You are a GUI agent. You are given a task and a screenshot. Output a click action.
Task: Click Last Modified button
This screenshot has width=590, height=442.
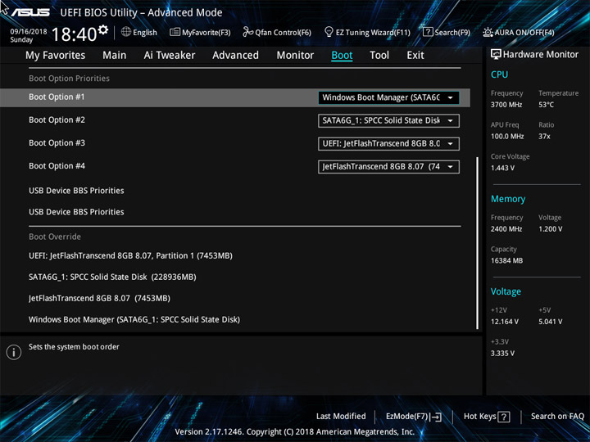pos(341,416)
